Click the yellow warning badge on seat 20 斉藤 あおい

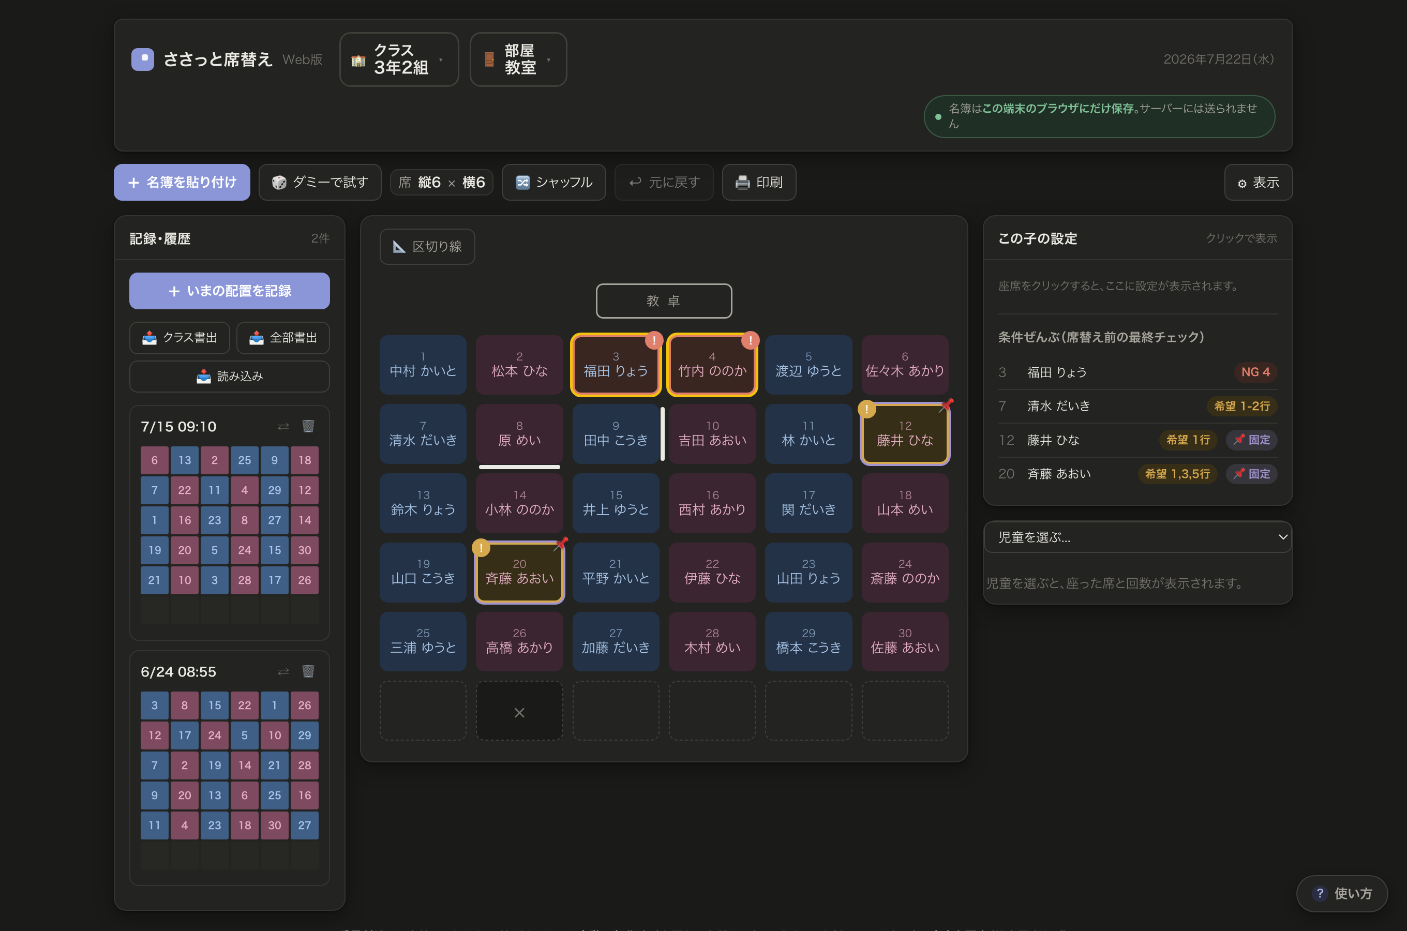pyautogui.click(x=481, y=547)
